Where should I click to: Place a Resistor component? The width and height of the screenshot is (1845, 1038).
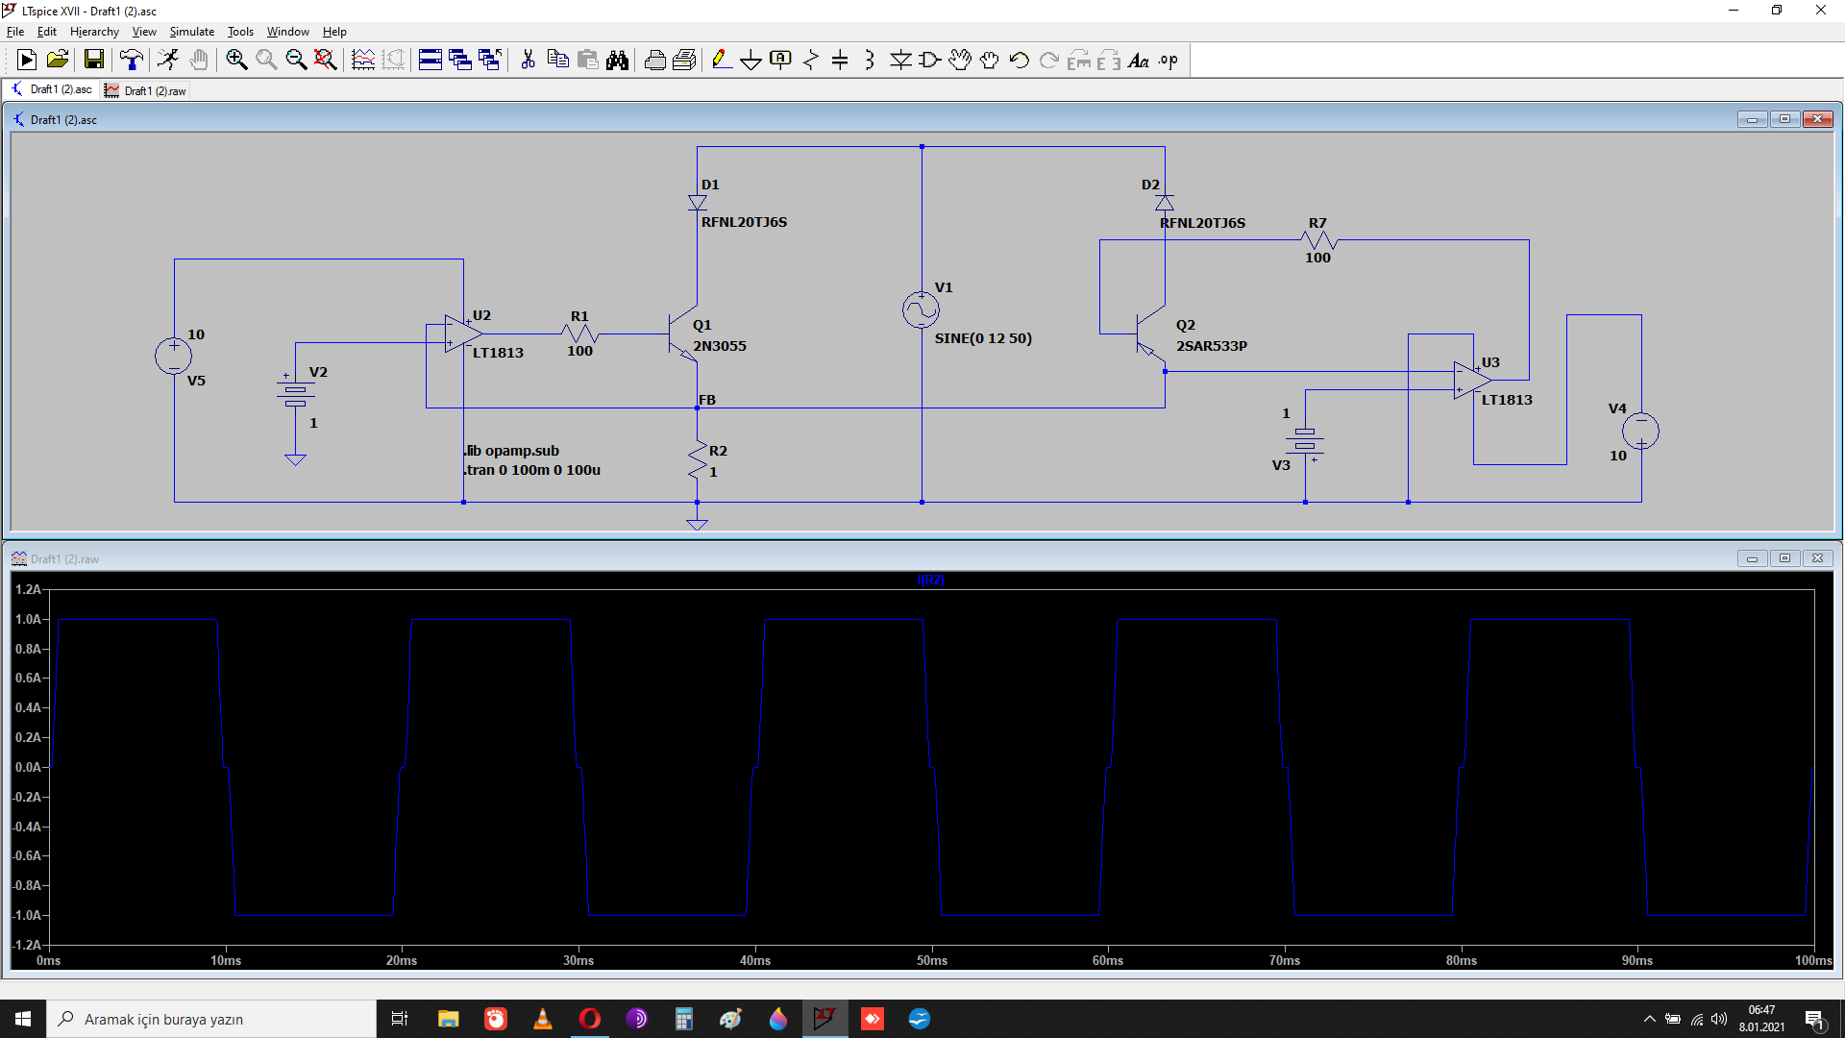[x=811, y=61]
